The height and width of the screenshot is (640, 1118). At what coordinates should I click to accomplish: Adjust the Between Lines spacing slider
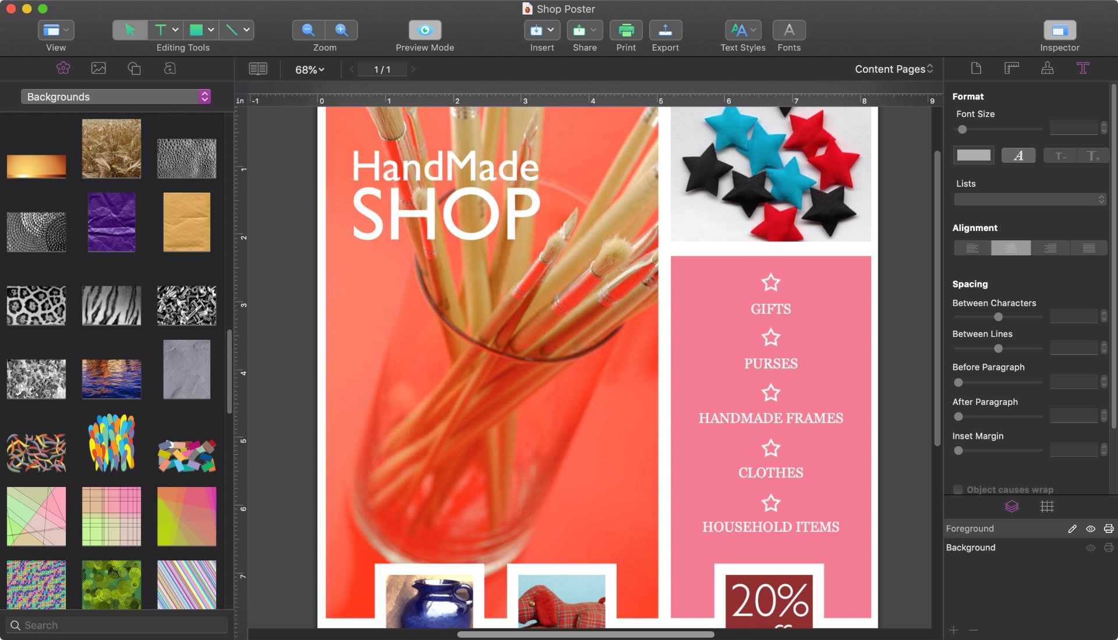click(998, 349)
